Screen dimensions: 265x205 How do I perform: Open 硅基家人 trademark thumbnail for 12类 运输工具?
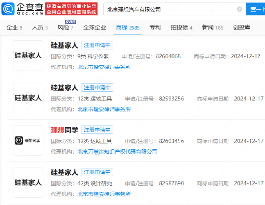(x=28, y=98)
